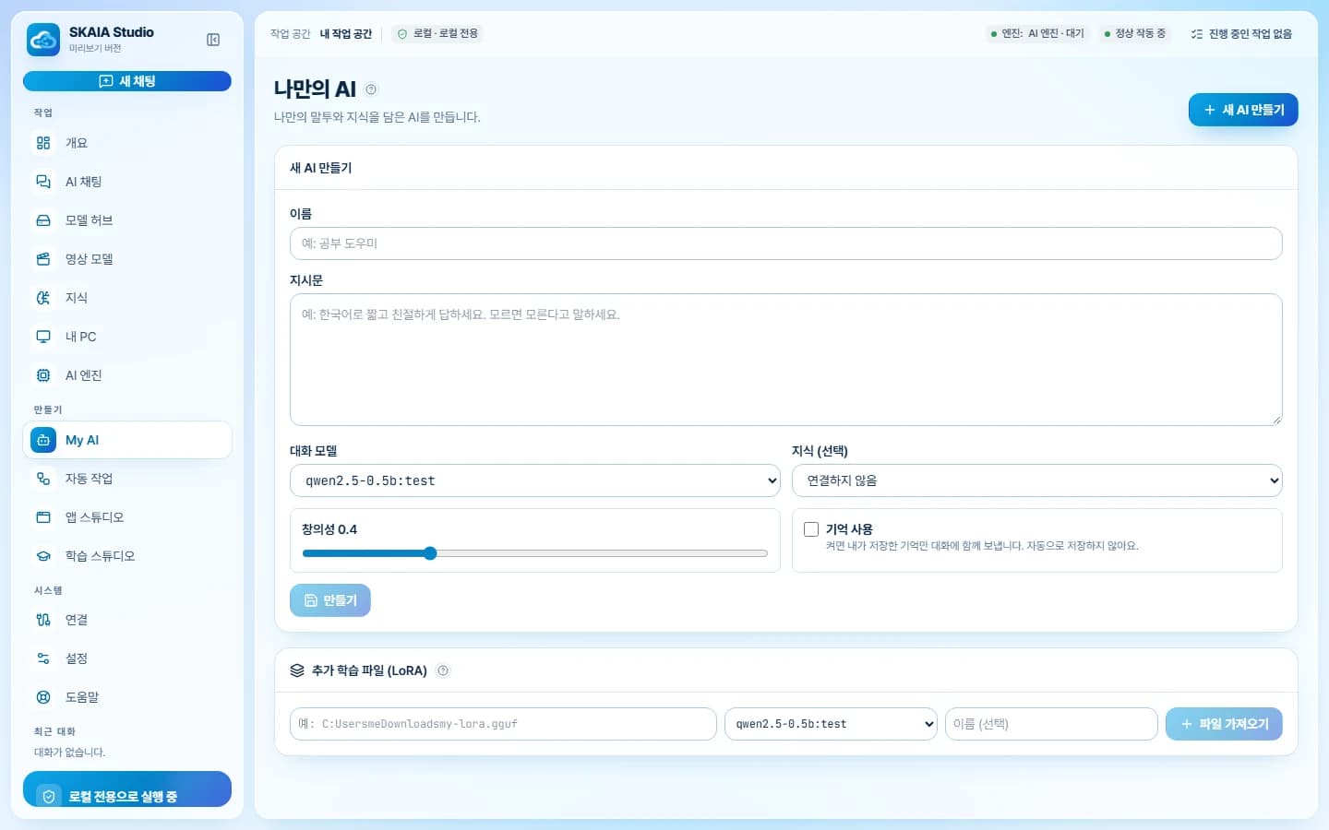Open the LoRA base model dropdown

pyautogui.click(x=831, y=724)
